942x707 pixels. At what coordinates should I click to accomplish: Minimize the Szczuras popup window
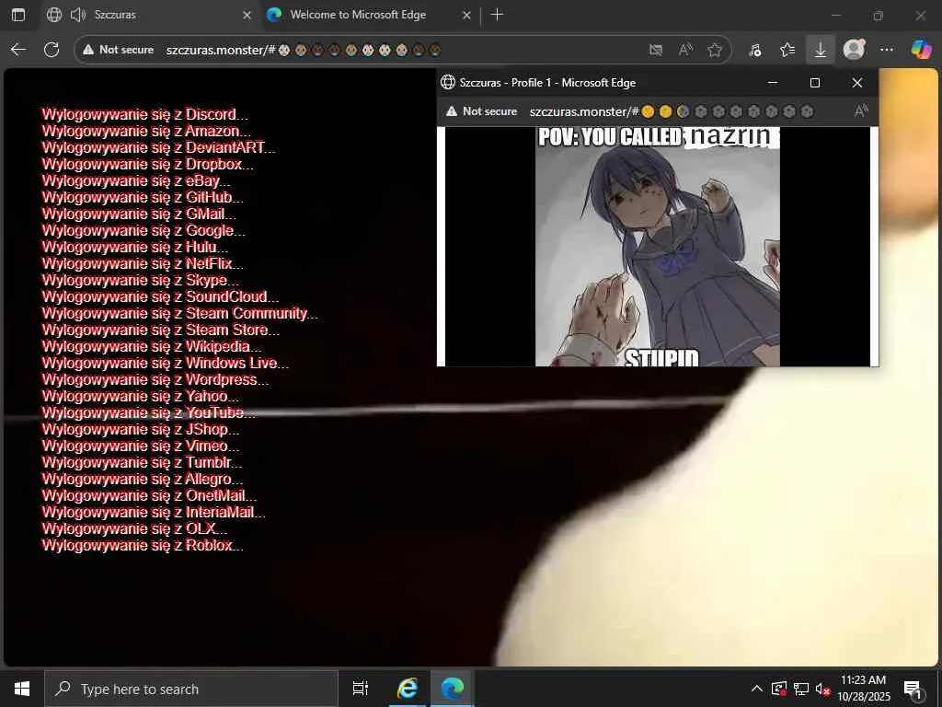773,82
